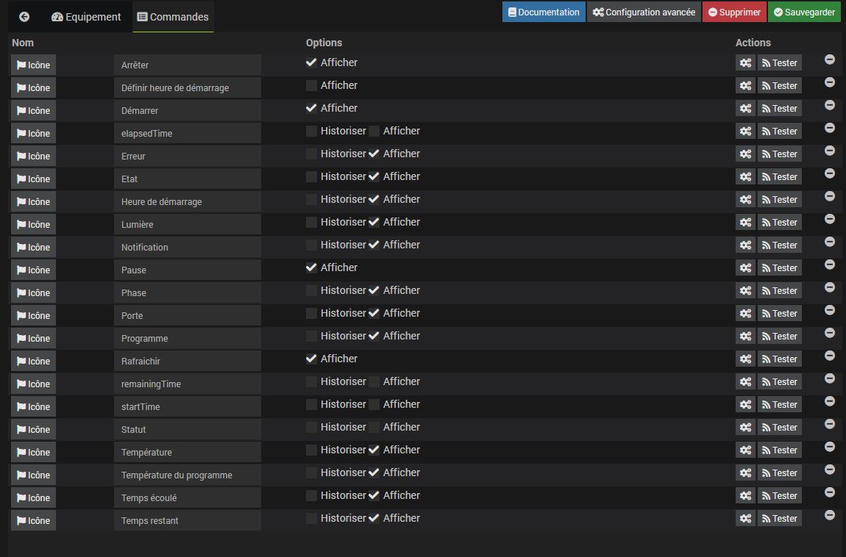Open gear settings for Lumière command
Image resolution: width=846 pixels, height=557 pixels.
pyautogui.click(x=745, y=223)
